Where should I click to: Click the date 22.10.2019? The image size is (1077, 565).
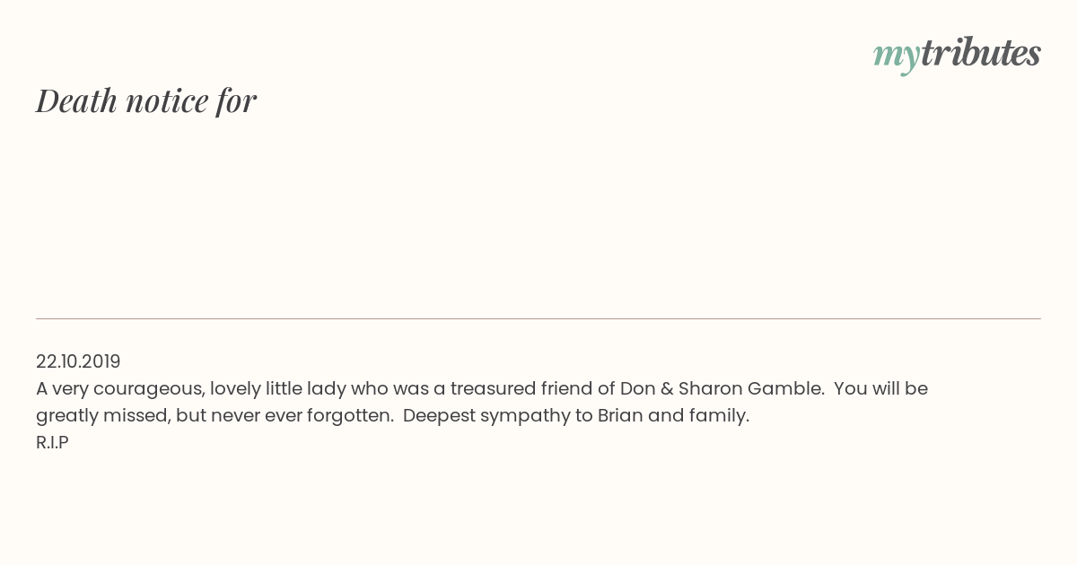78,361
